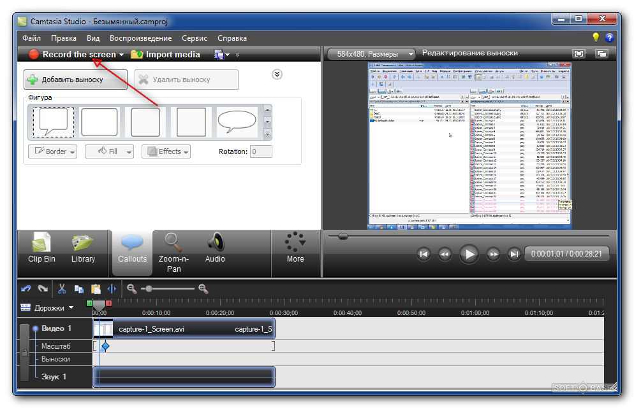Open the Library tab
Viewport: 634px width, 408px height.
[x=84, y=248]
